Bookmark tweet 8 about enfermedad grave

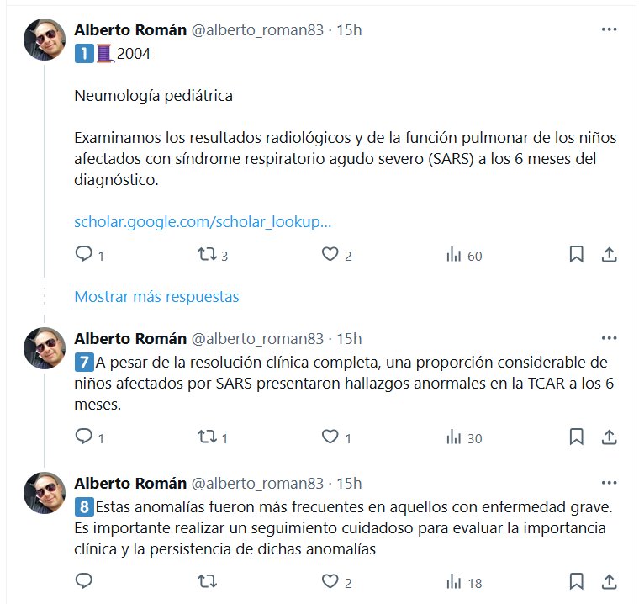(x=576, y=582)
